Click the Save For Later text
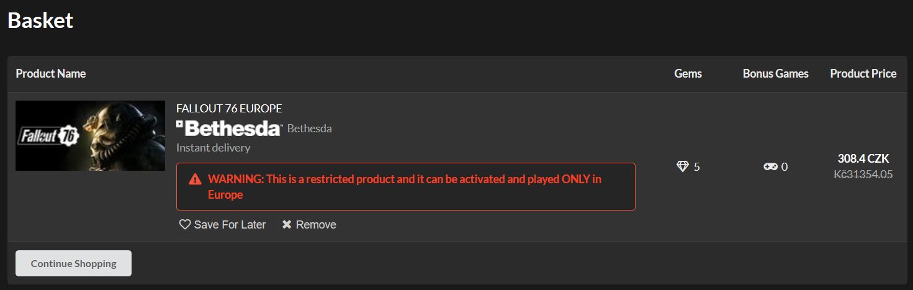Screen dimensions: 913x290 point(230,225)
